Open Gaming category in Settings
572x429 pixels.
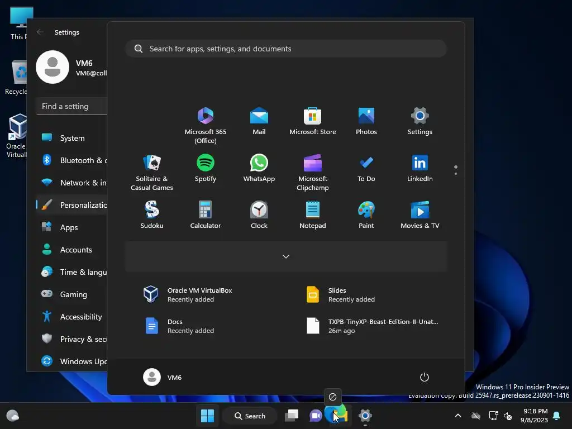tap(72, 294)
